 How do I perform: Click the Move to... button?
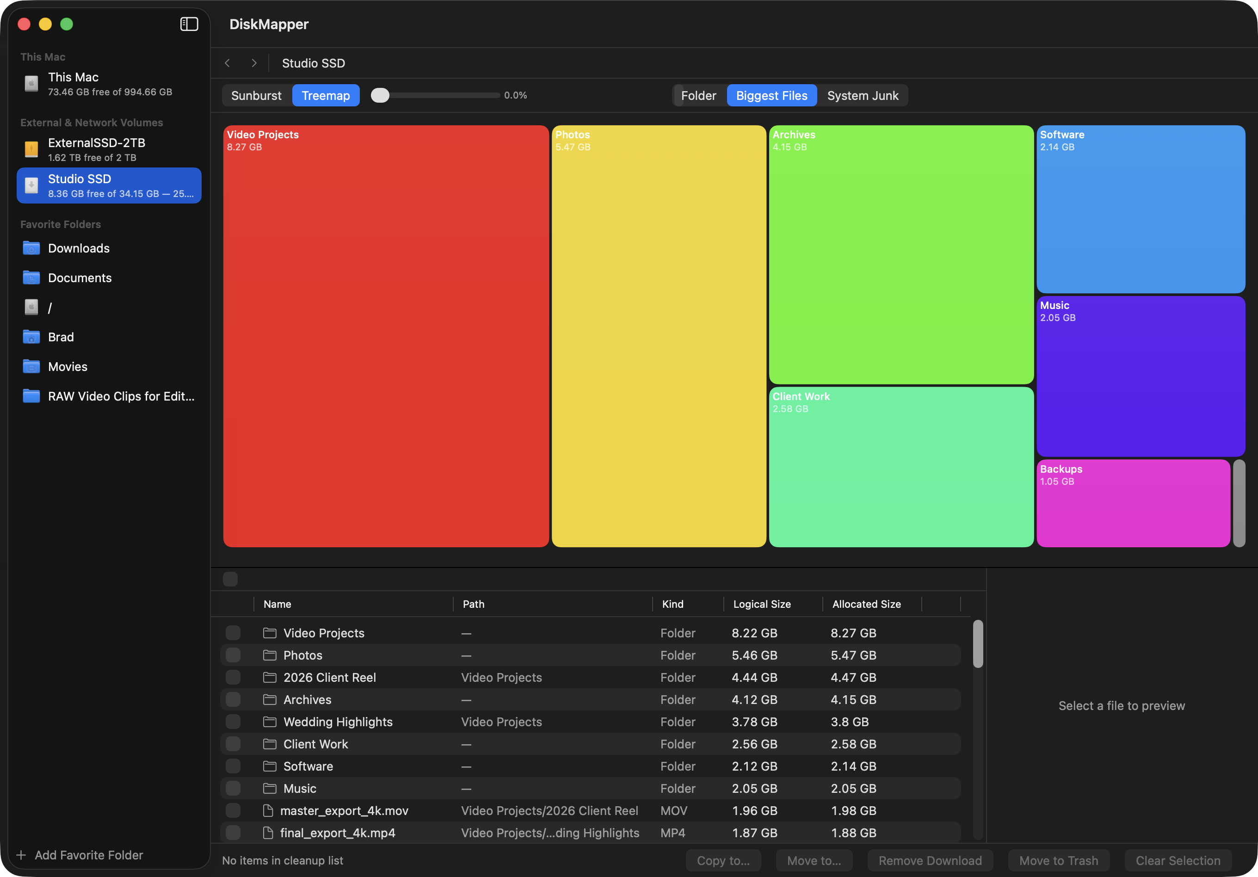point(814,860)
